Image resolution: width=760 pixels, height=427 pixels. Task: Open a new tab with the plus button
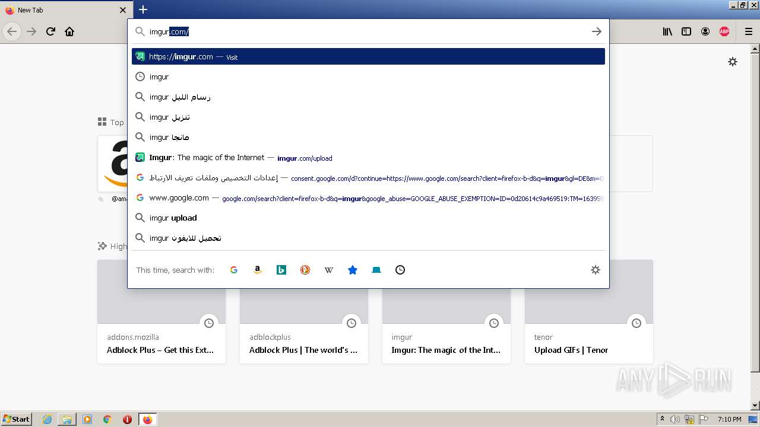tap(143, 9)
